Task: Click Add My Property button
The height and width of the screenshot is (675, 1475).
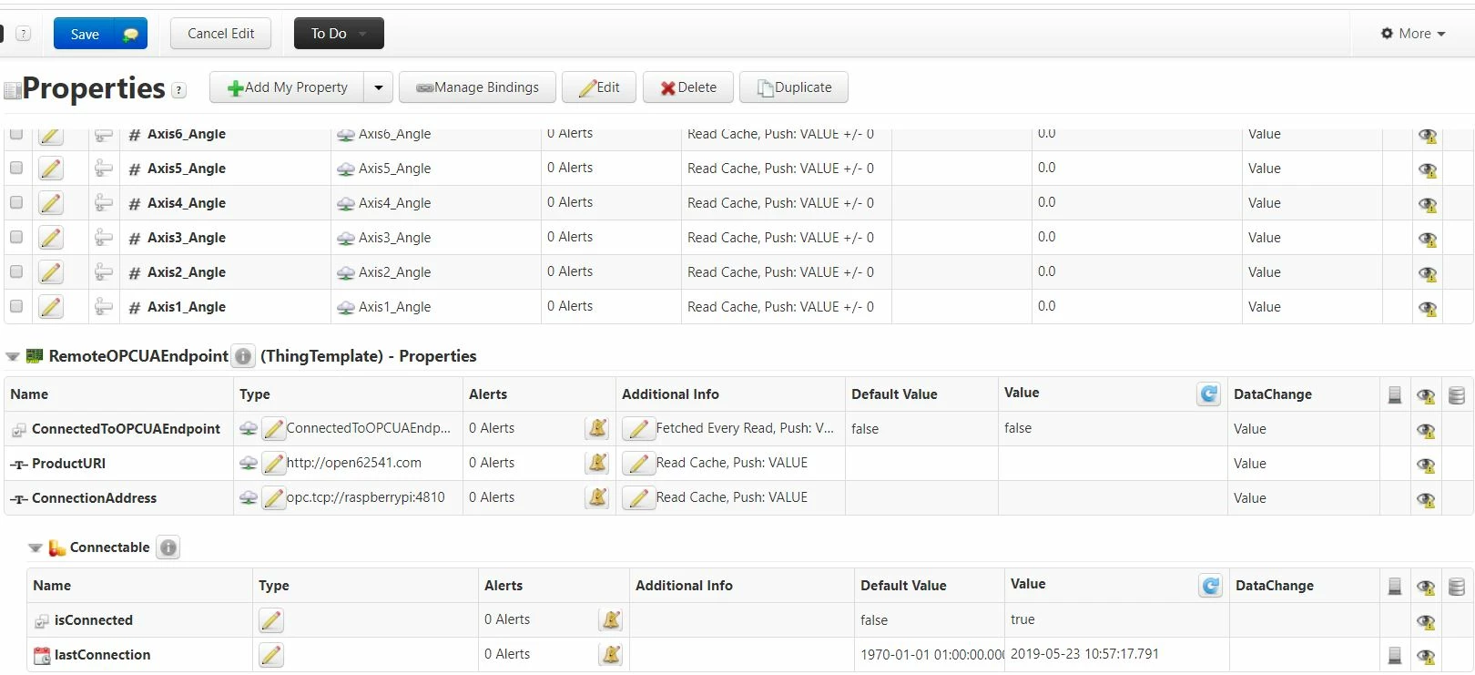Action: coord(287,87)
